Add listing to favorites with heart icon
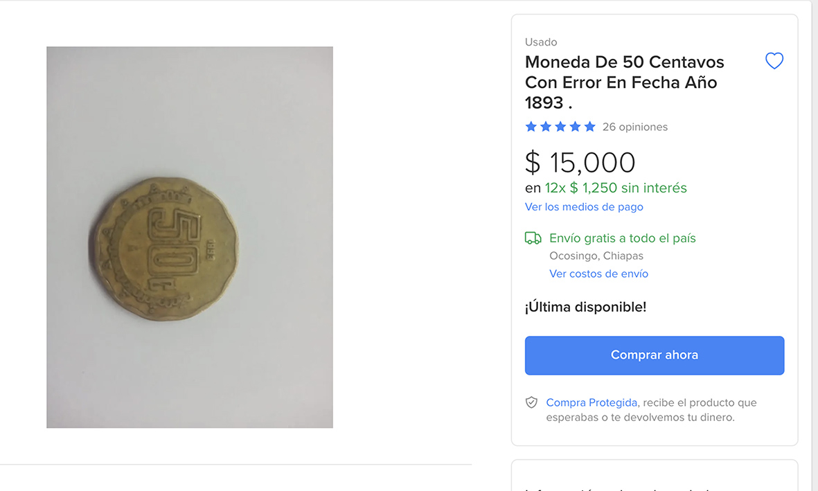Viewport: 818px width, 491px height. 774,61
